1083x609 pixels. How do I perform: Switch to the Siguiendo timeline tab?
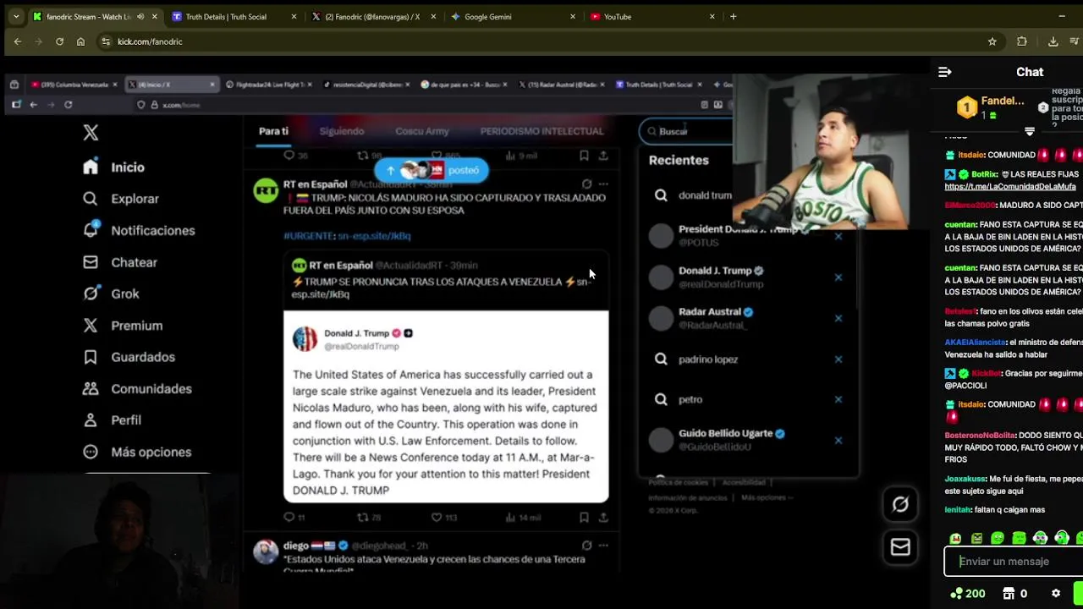pos(342,131)
